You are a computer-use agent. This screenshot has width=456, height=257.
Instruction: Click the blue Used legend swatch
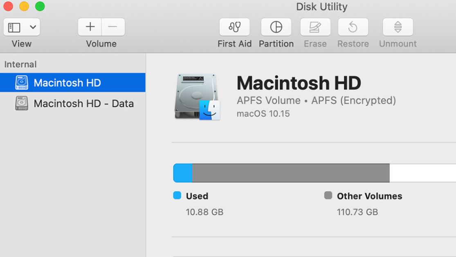click(x=177, y=195)
